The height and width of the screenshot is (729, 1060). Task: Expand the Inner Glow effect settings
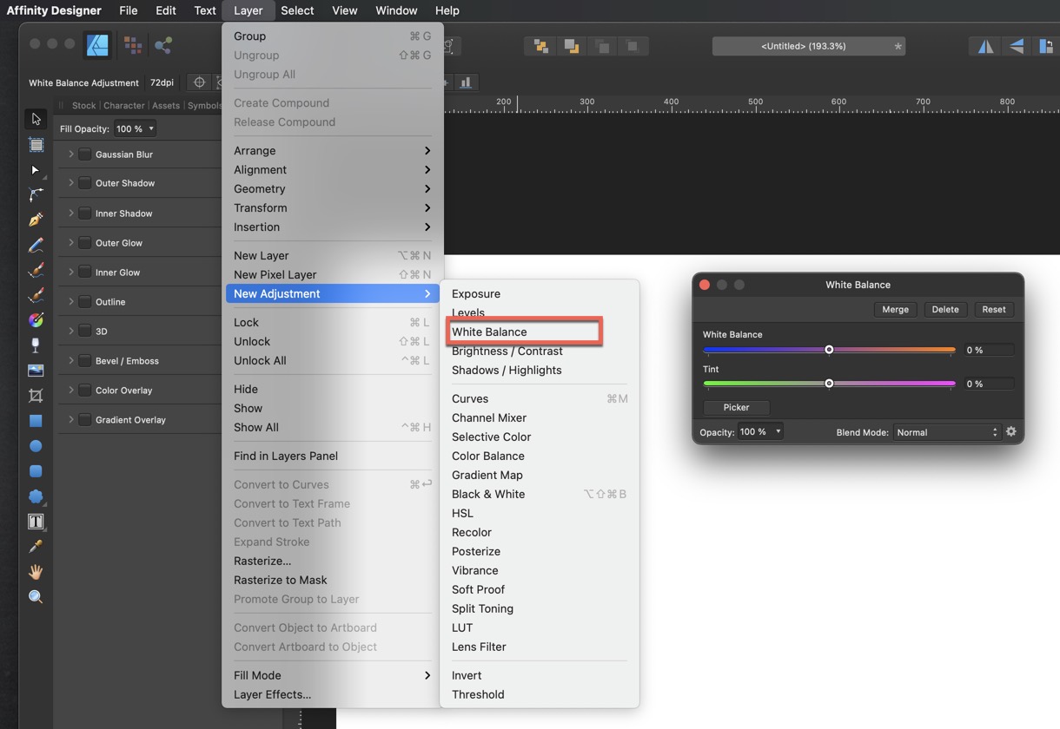click(x=71, y=273)
